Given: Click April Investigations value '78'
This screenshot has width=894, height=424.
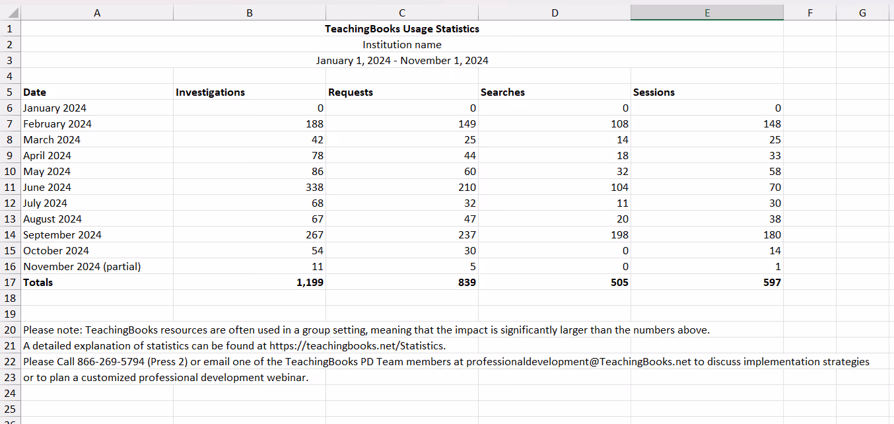Looking at the screenshot, I should [x=250, y=156].
